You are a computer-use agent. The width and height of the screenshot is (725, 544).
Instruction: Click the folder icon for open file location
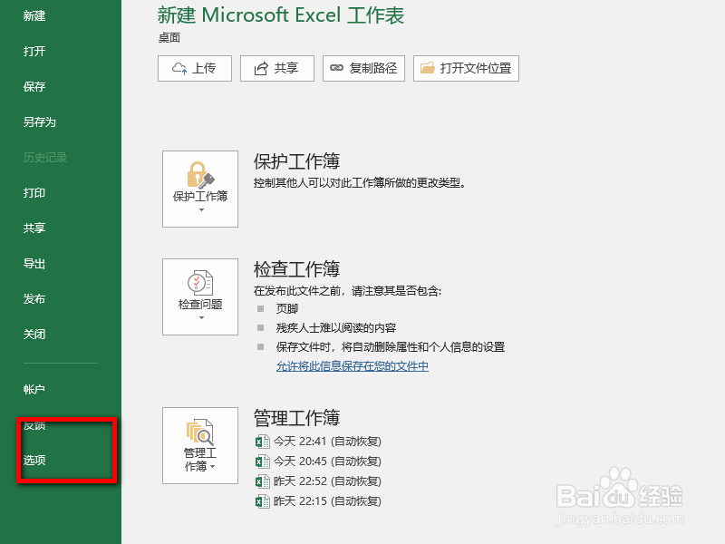point(427,68)
